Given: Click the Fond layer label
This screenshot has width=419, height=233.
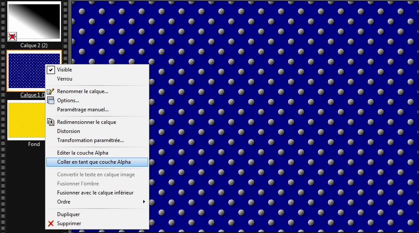Looking at the screenshot, I should (x=34, y=144).
